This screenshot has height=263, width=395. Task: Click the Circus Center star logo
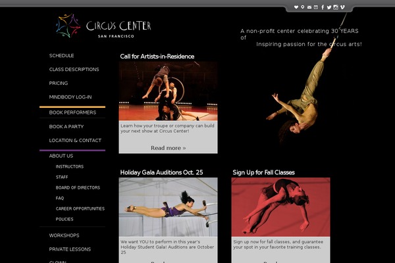(x=68, y=26)
